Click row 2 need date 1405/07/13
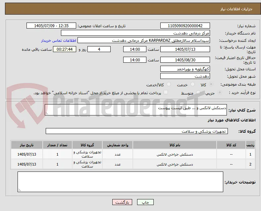The image size is (261, 211). pyautogui.click(x=27, y=164)
